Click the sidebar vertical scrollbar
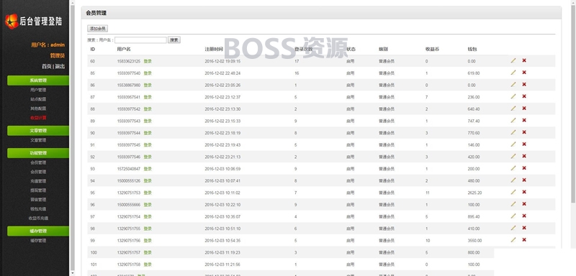Viewport: 576px width, 276px height. (73, 138)
